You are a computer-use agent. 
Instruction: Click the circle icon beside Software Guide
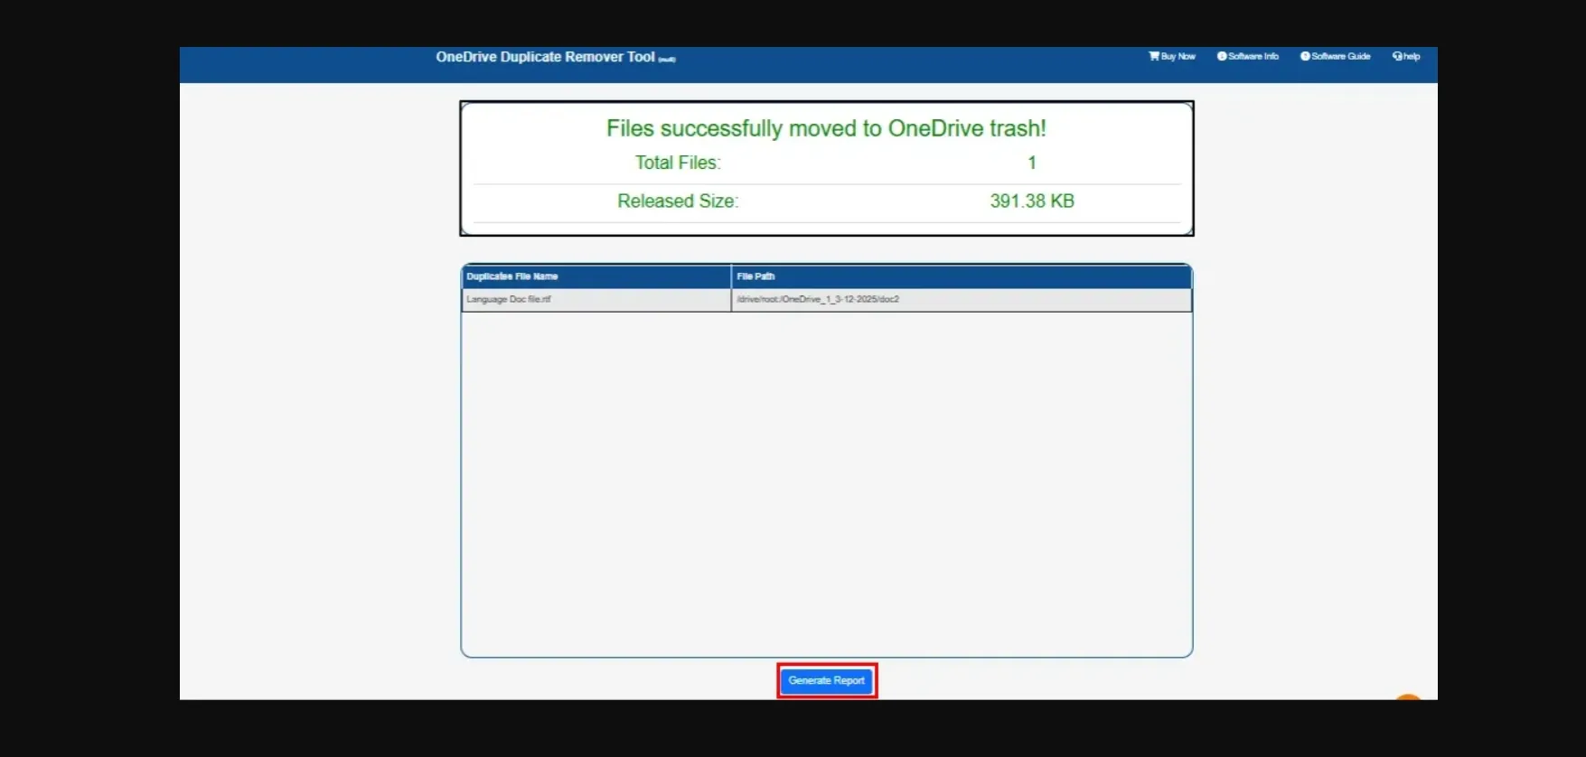coord(1305,56)
